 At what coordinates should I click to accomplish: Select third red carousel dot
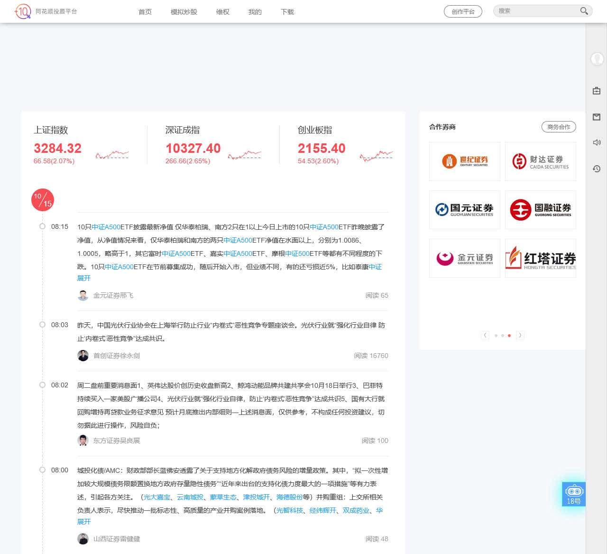coord(509,336)
